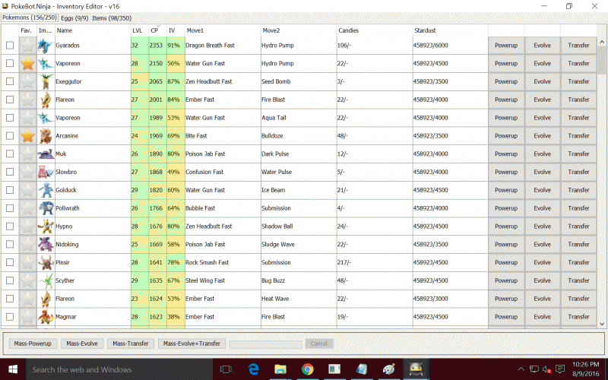
Task: Tick the Hypno row checkbox
Action: (x=10, y=226)
